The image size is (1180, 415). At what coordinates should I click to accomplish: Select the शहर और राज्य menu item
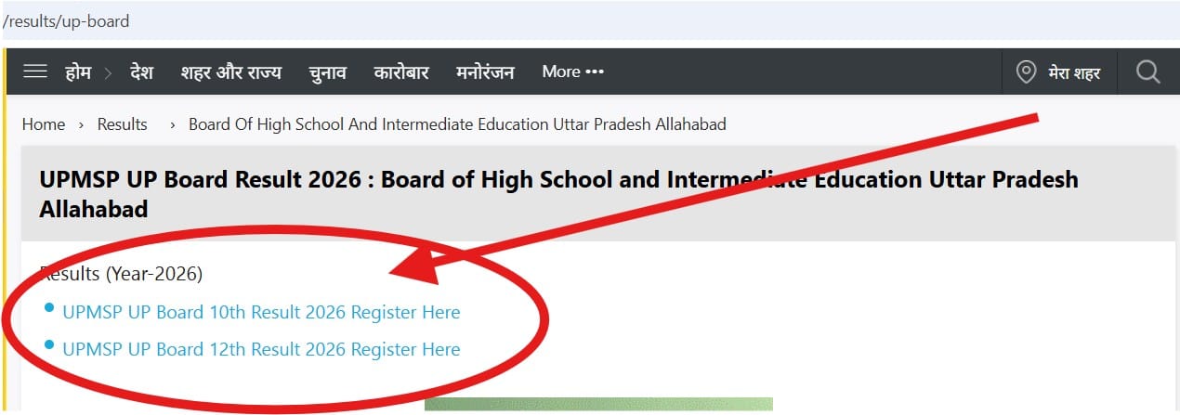coord(230,71)
